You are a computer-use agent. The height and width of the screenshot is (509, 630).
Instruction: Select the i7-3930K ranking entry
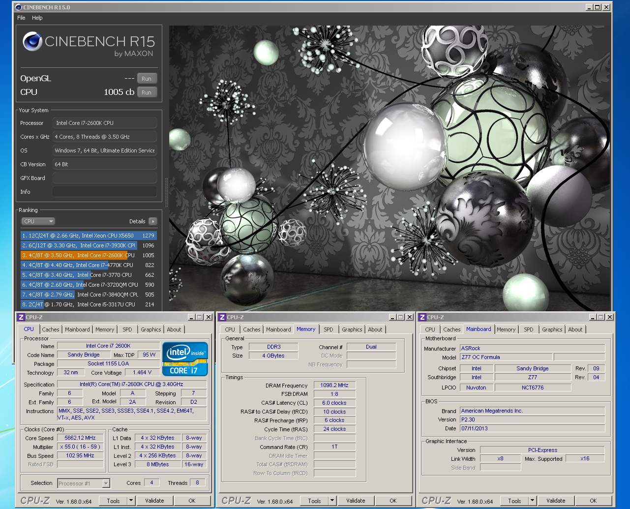click(89, 245)
